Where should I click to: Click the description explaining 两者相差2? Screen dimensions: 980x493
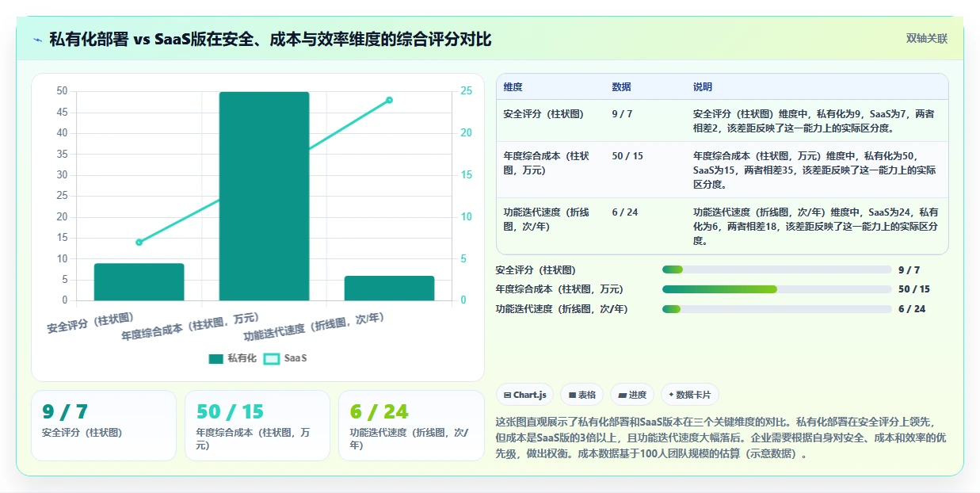point(815,120)
